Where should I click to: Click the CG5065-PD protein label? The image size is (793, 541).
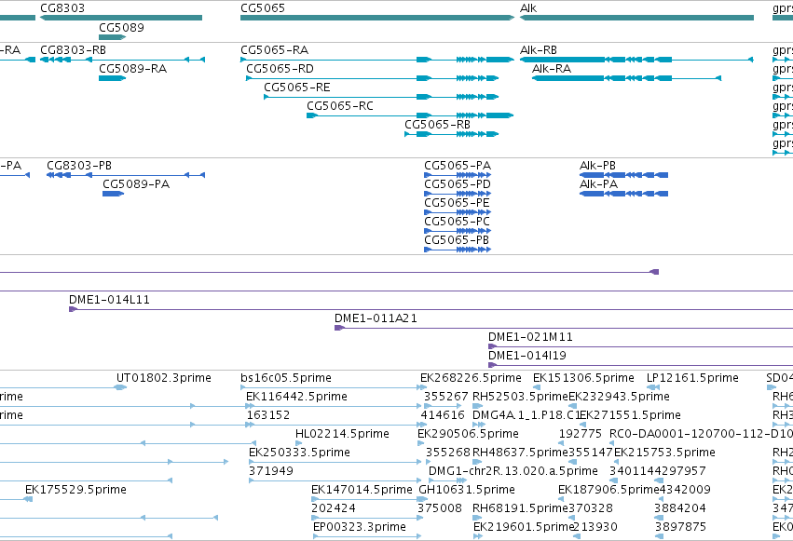pyautogui.click(x=458, y=184)
